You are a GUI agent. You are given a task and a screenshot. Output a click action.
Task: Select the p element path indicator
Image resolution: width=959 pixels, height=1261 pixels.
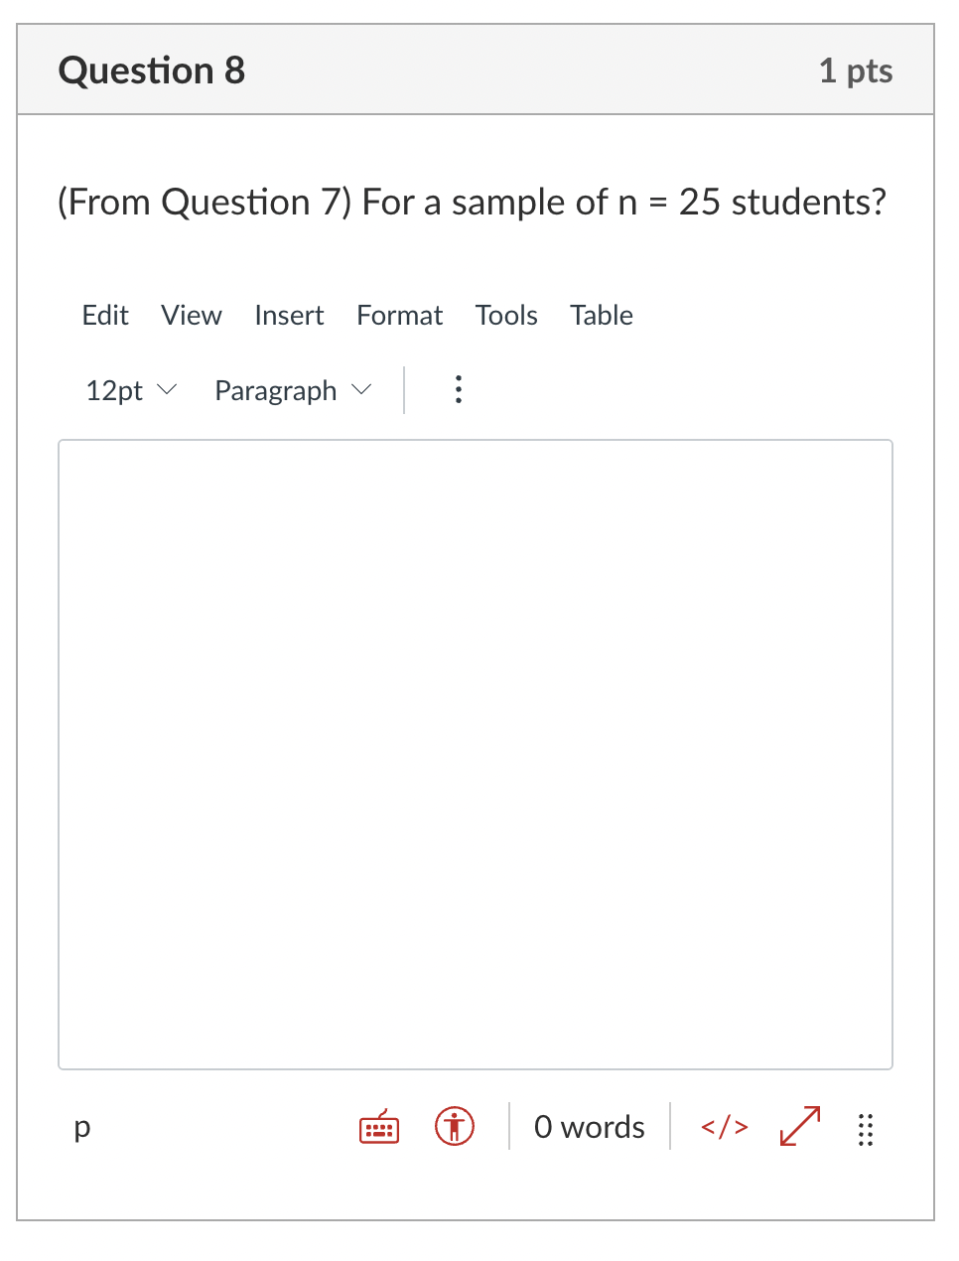(81, 1127)
